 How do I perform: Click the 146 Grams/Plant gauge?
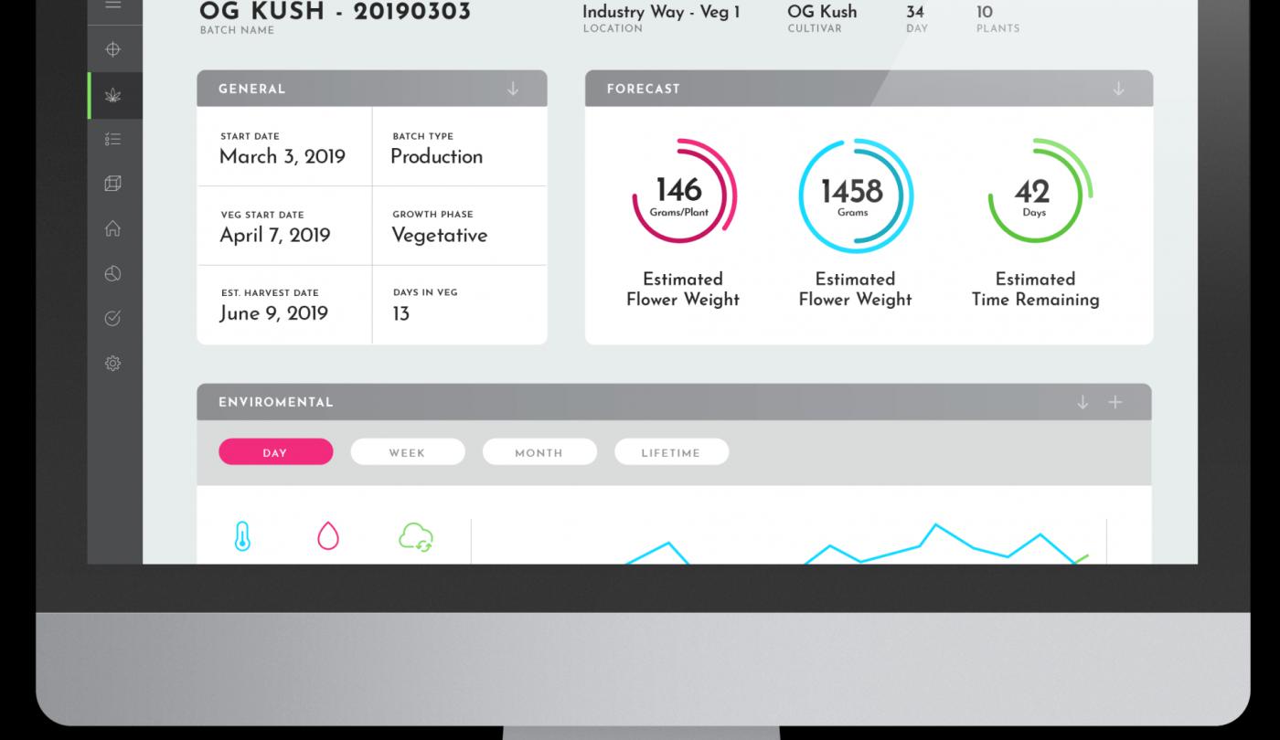[x=683, y=192]
